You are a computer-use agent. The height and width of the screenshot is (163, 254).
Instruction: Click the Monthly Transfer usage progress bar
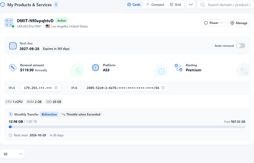tap(127, 127)
